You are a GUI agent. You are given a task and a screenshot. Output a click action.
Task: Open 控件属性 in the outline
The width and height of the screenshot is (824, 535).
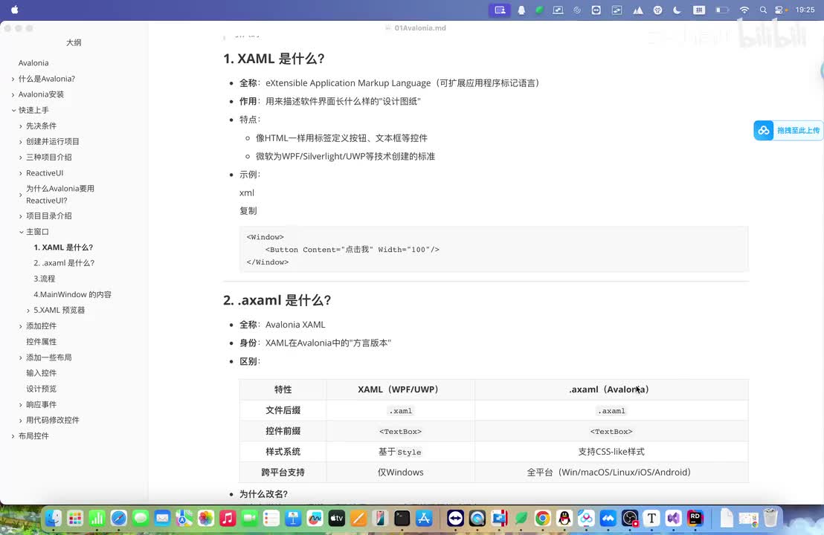42,342
